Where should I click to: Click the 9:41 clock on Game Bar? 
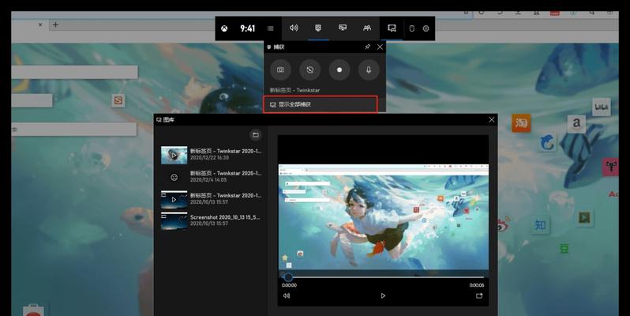pos(248,28)
